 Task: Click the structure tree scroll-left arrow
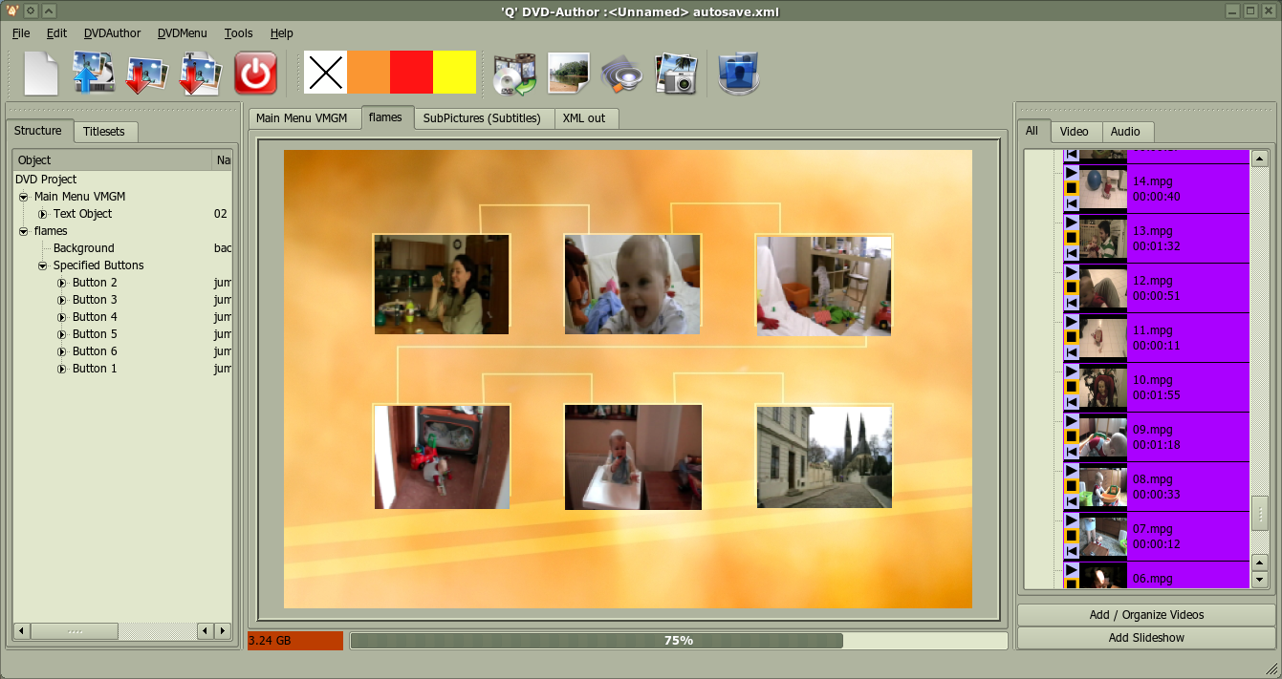[21, 631]
